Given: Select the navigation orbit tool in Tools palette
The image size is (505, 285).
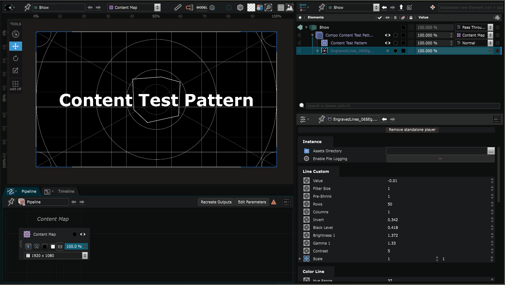Looking at the screenshot, I should [x=16, y=34].
